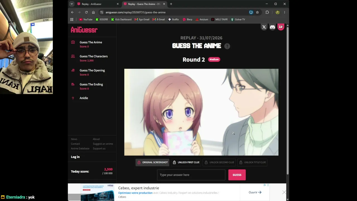Open the apps grid in bookmarks bar
Viewport: 357px width, 201px height.
72,20
